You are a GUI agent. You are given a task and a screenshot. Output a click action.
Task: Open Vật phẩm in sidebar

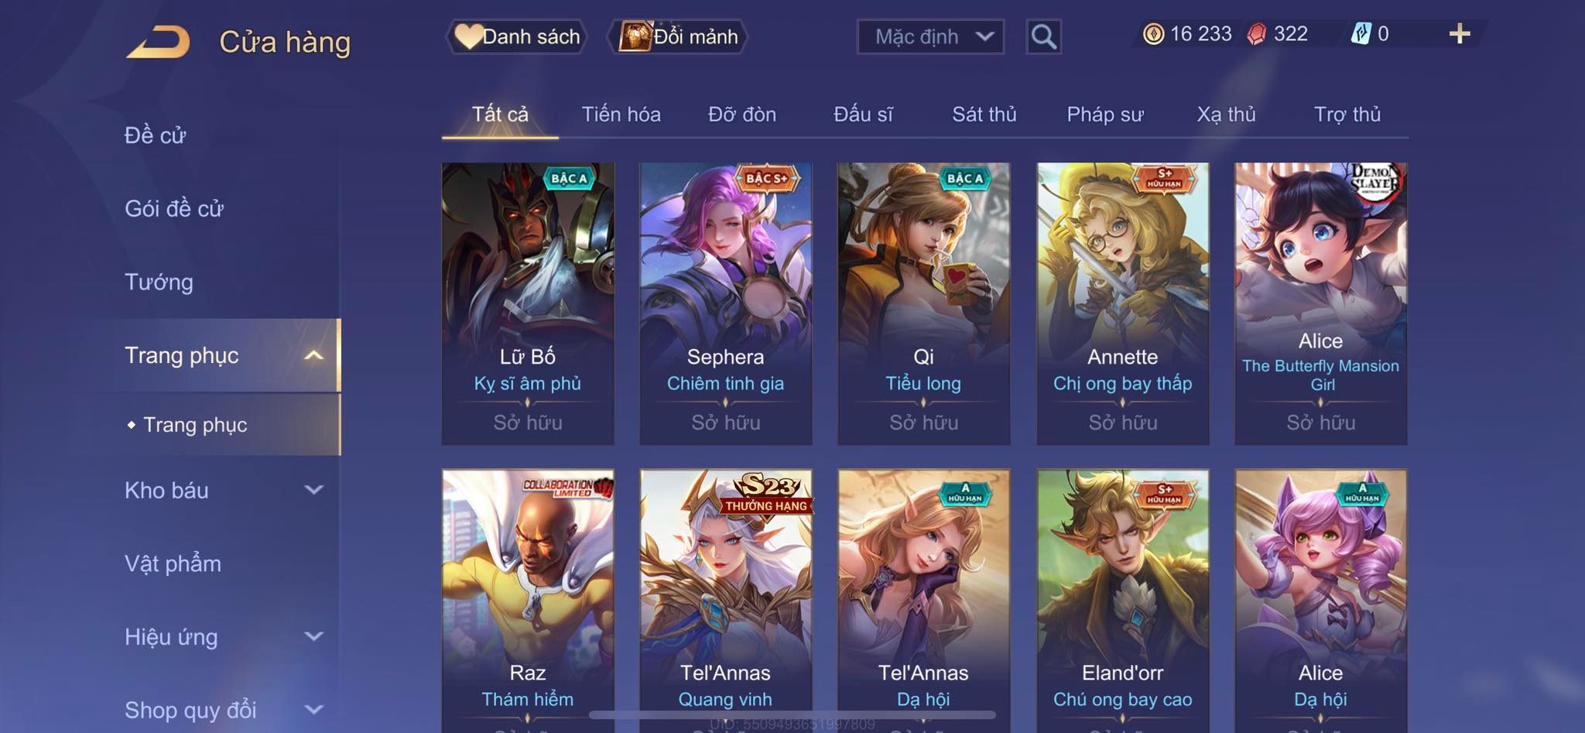point(173,563)
